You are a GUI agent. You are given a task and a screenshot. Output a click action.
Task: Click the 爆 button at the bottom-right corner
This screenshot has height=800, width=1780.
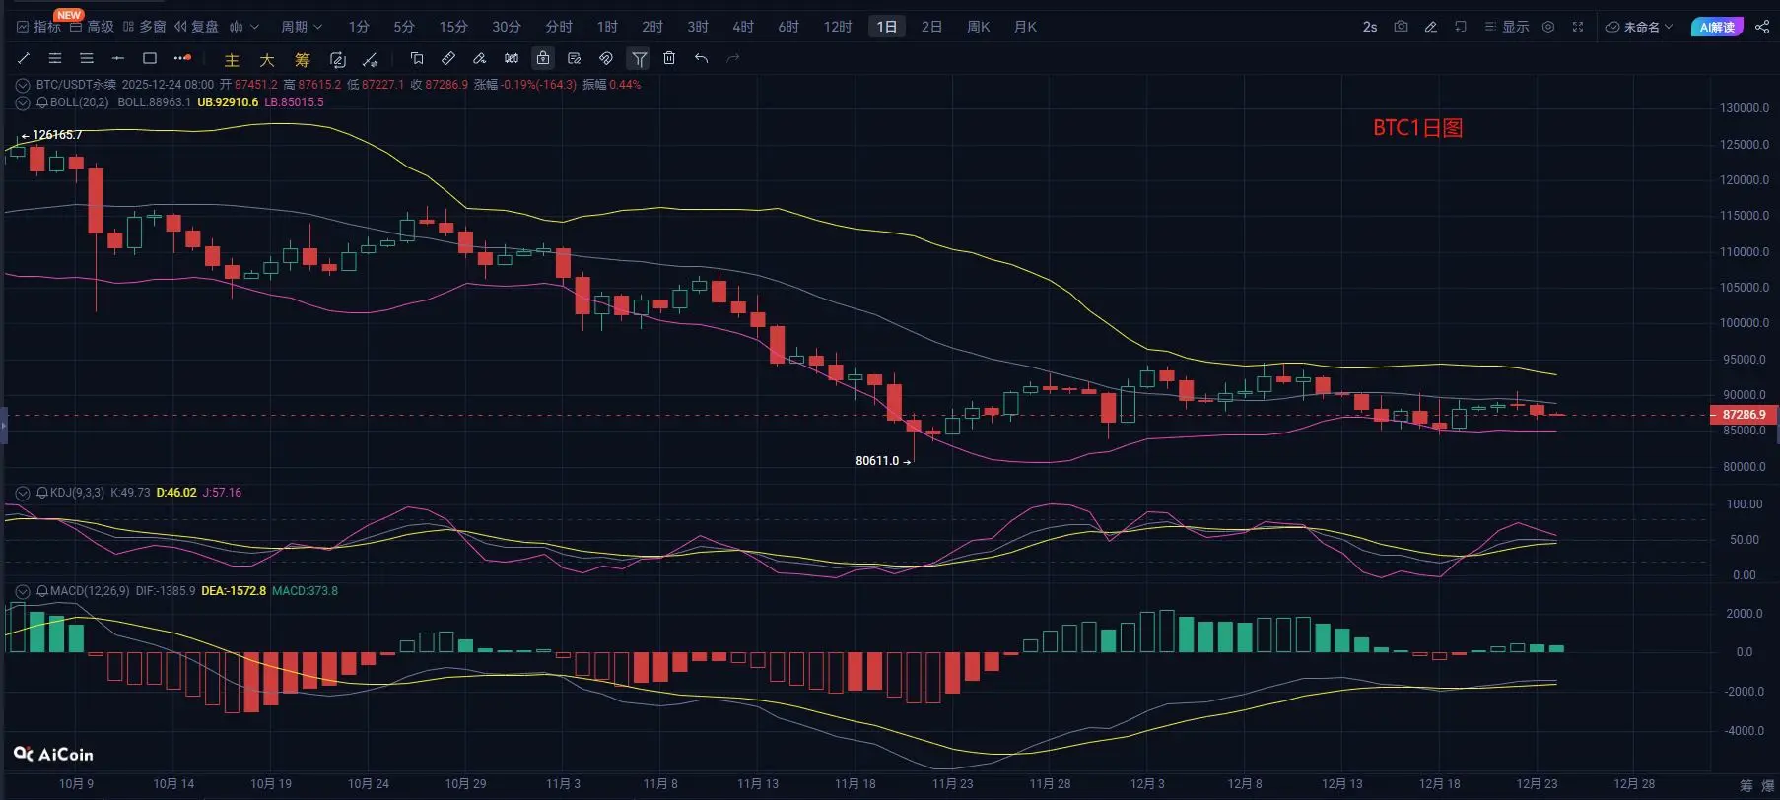pyautogui.click(x=1767, y=785)
